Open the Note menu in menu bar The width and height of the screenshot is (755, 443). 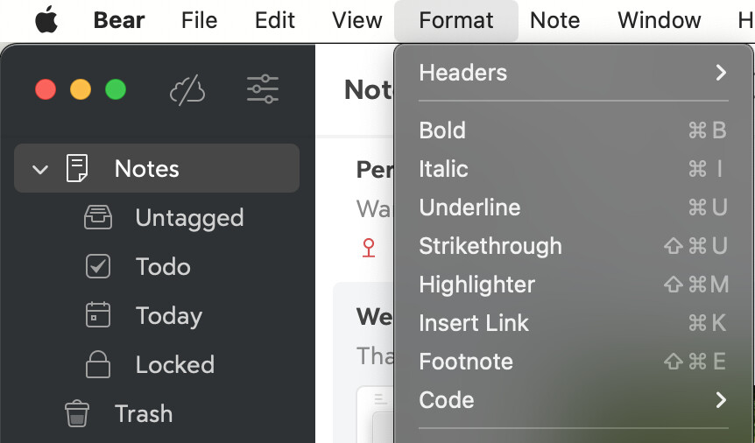[x=554, y=20]
